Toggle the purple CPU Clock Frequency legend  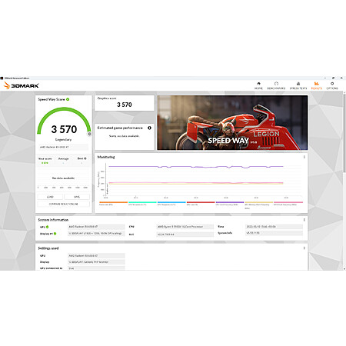[x=230, y=204]
